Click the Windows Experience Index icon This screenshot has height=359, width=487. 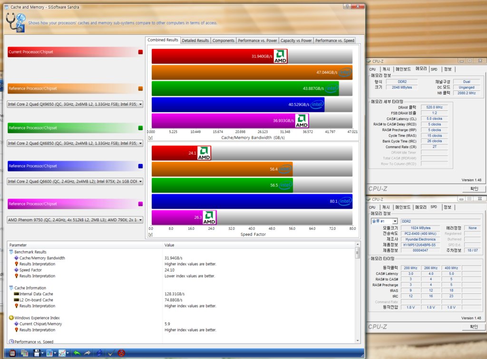[x=11, y=318]
